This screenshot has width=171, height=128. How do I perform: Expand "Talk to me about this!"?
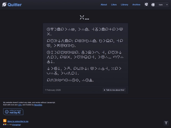pos(114,90)
